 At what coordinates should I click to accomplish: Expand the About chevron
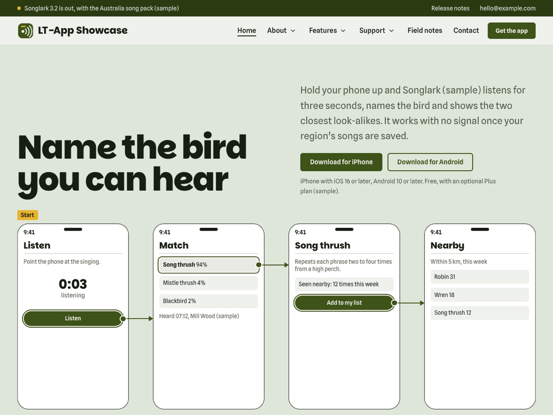coord(293,31)
